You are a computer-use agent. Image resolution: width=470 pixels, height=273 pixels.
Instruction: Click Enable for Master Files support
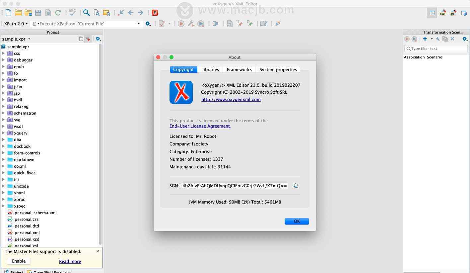[x=19, y=261]
